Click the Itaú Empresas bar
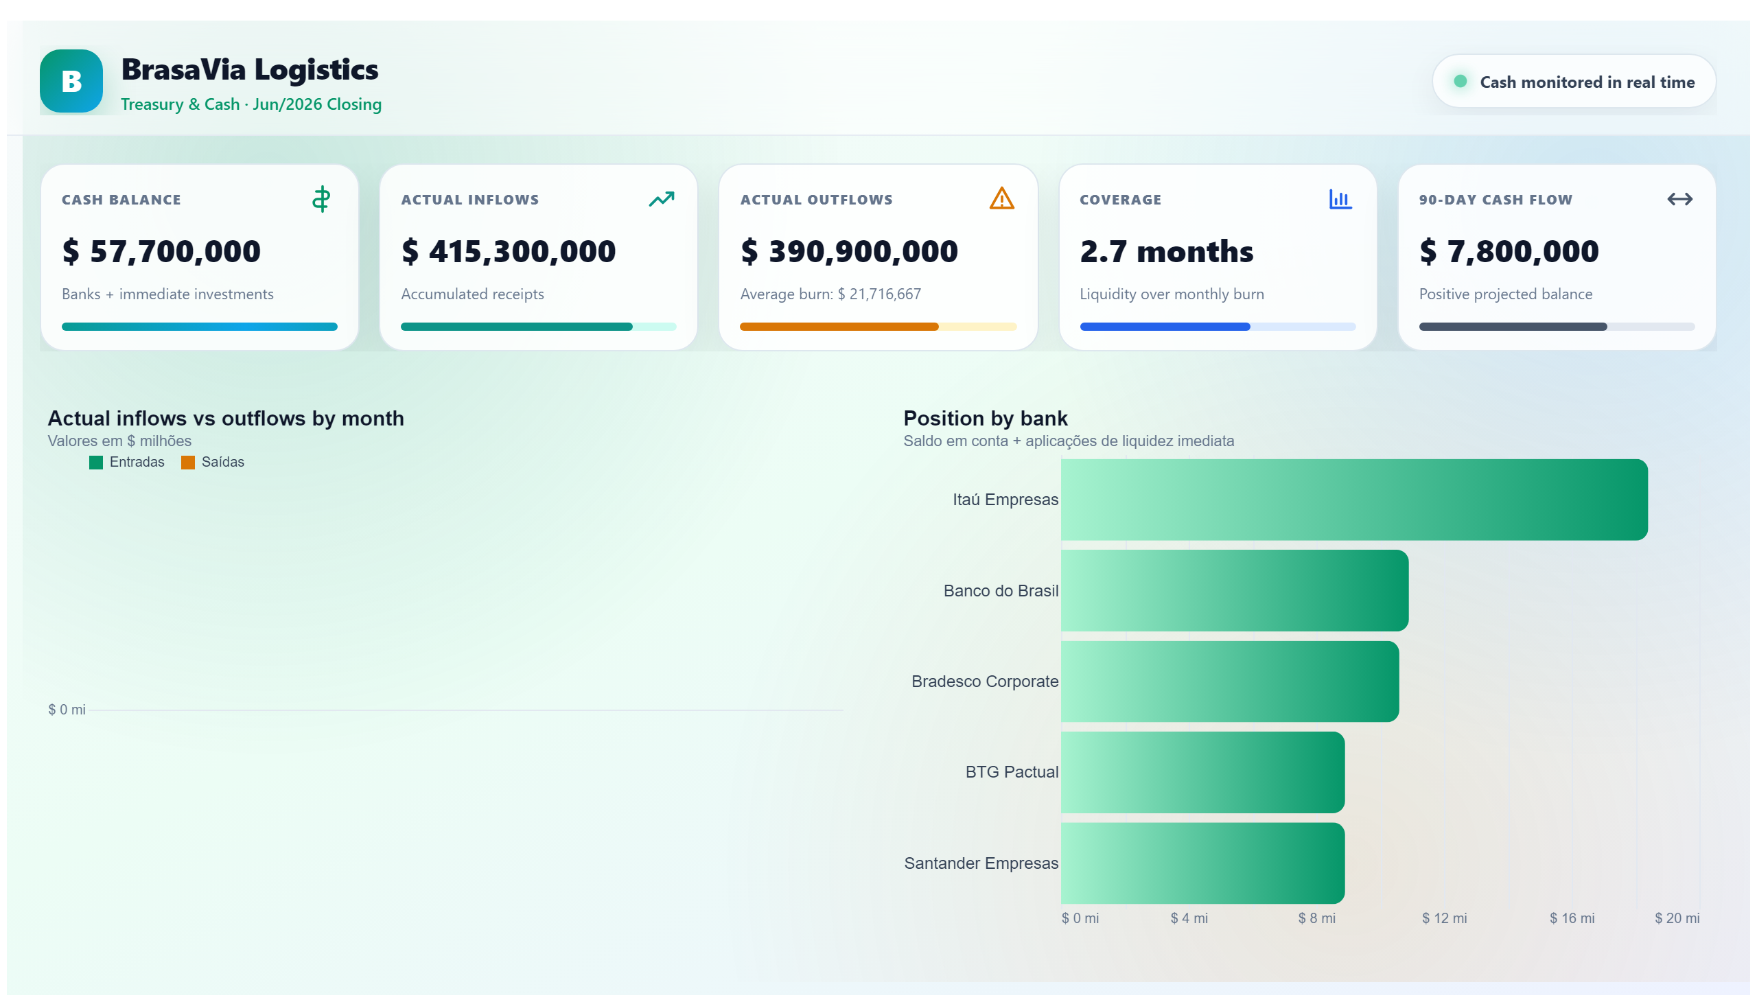This screenshot has width=1757, height=1002. coord(1353,500)
